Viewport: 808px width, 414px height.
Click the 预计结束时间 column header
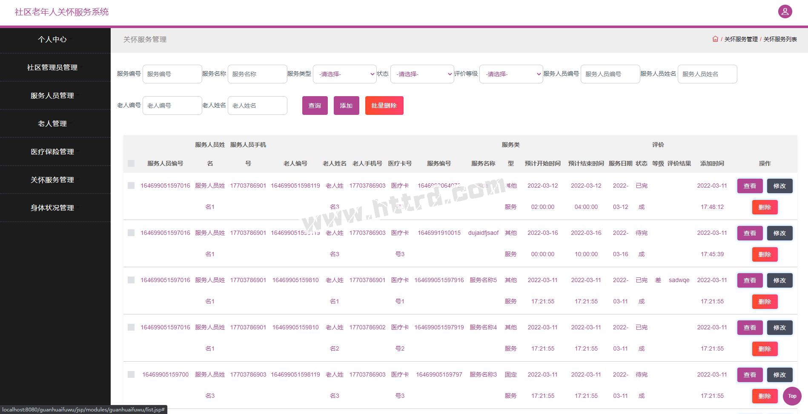pyautogui.click(x=586, y=163)
